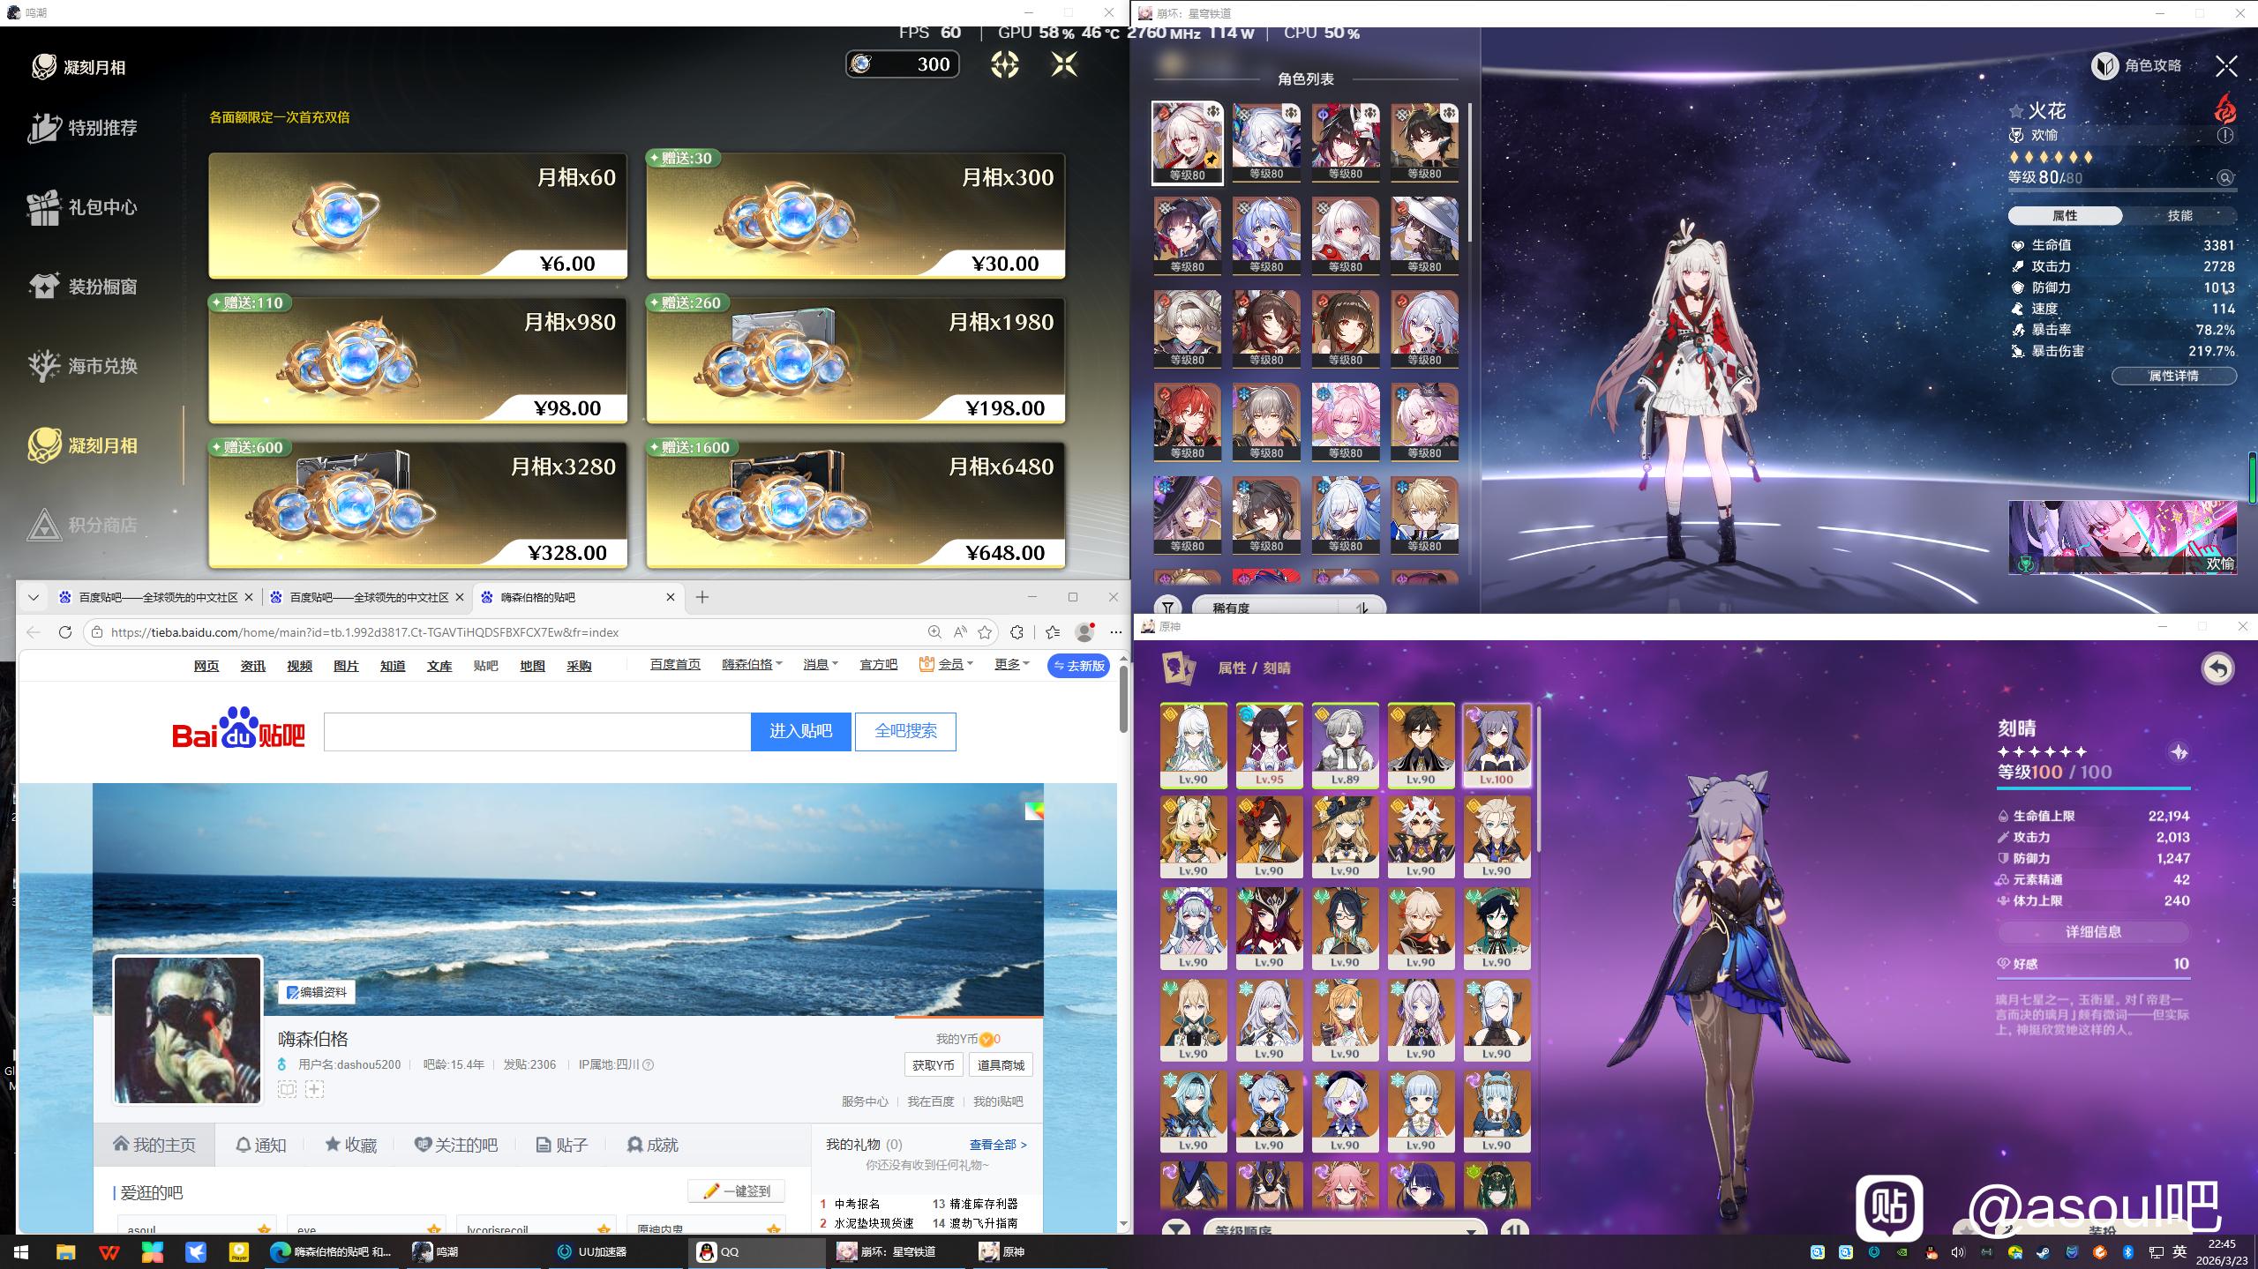Click 编辑资料 edit profile icon button
The image size is (2258, 1269).
tap(318, 992)
